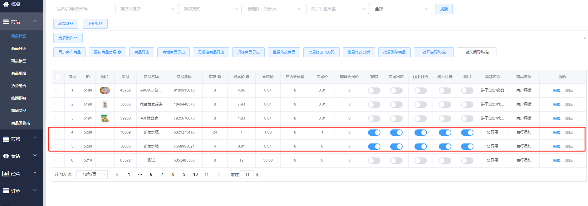Click the help icon beside 库存 header
This screenshot has width=588, height=206.
tap(219, 77)
